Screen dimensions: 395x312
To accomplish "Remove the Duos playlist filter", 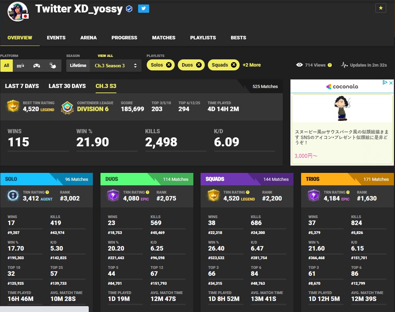I will coord(199,65).
